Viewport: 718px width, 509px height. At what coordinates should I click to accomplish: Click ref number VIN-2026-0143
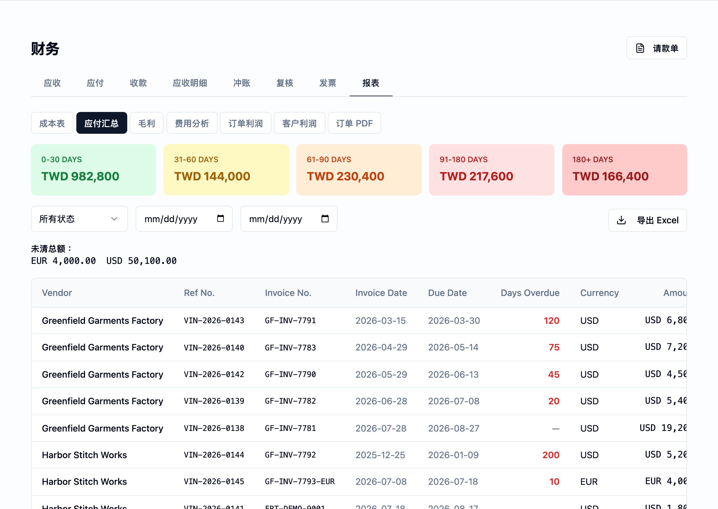pos(214,321)
